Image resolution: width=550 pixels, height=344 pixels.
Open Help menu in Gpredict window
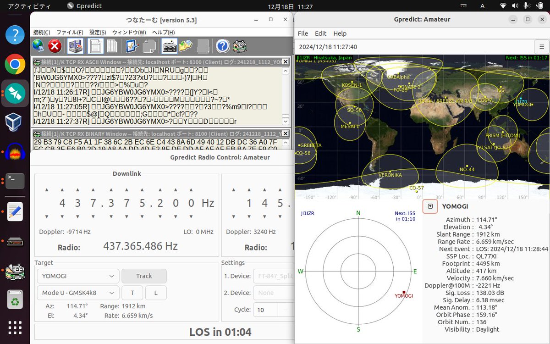tap(340, 33)
